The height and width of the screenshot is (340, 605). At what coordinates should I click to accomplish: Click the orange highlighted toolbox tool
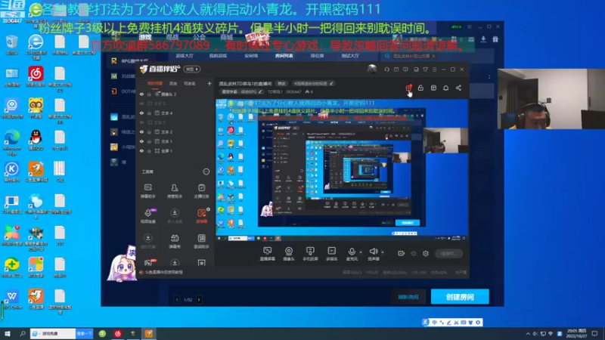click(x=201, y=216)
